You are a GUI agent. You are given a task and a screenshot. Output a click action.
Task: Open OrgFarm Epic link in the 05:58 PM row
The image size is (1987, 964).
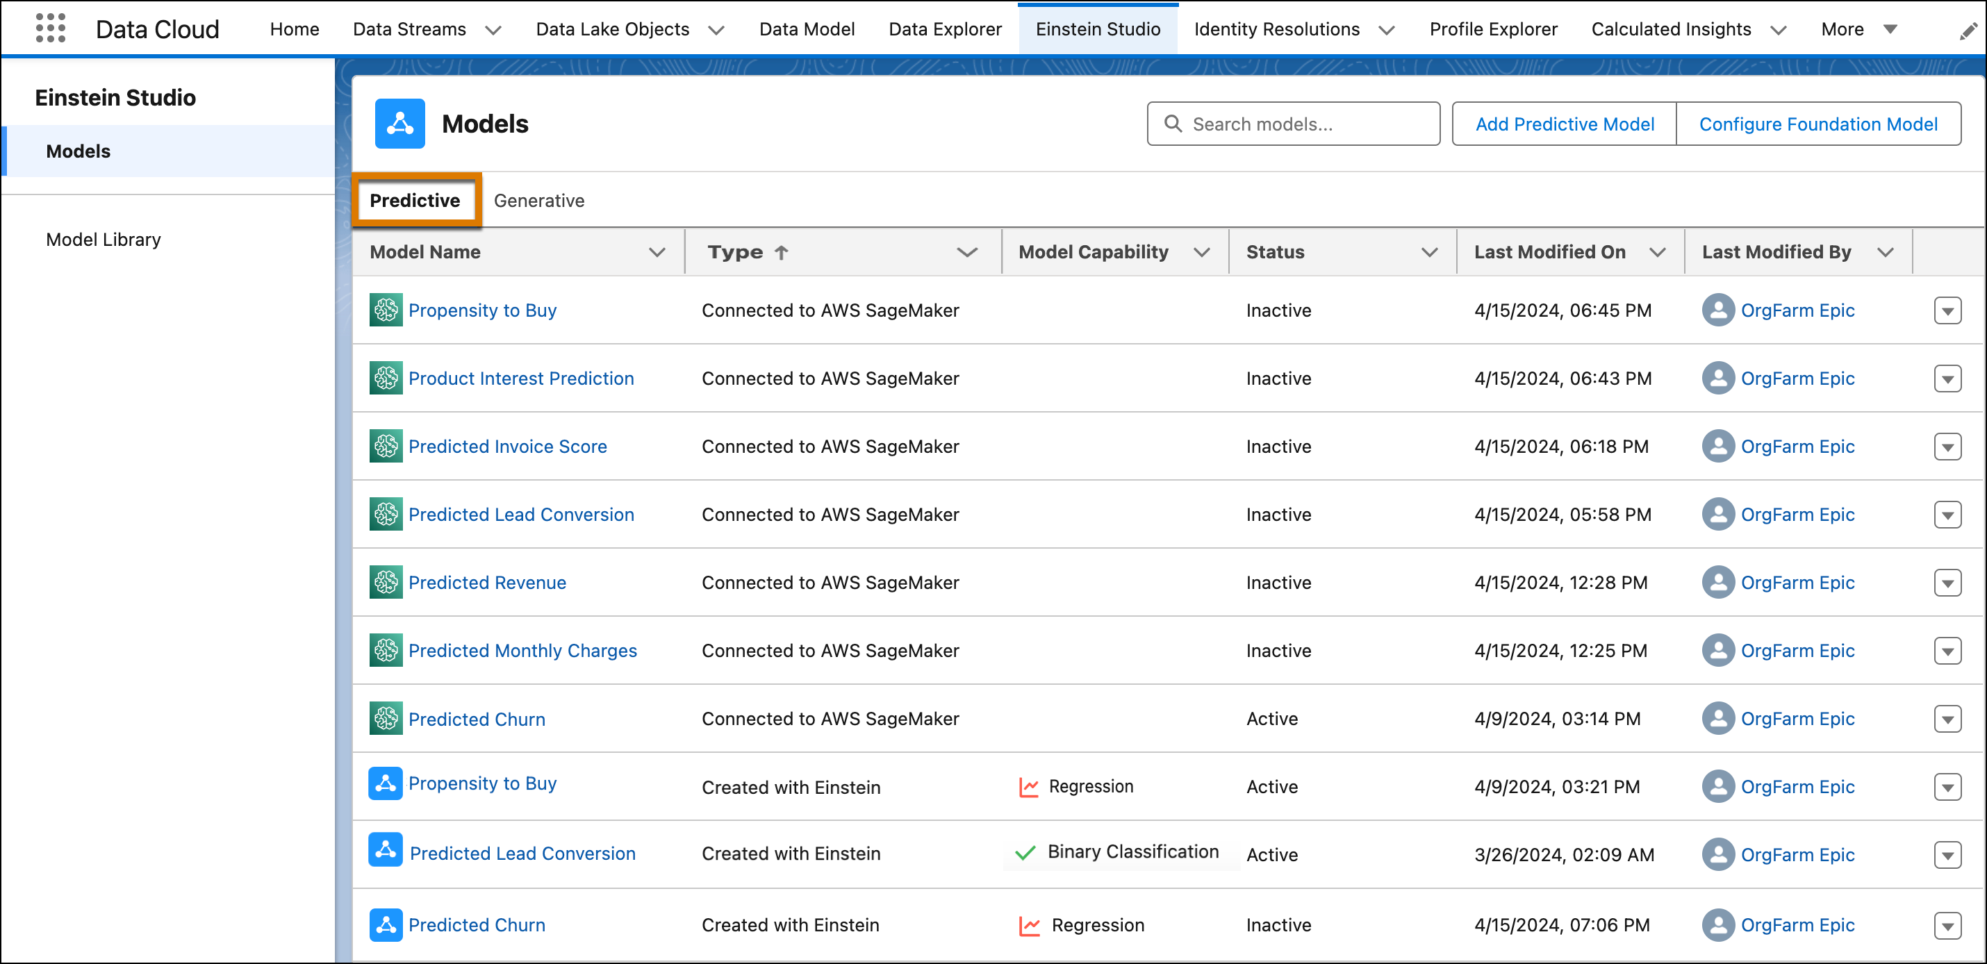click(1797, 515)
